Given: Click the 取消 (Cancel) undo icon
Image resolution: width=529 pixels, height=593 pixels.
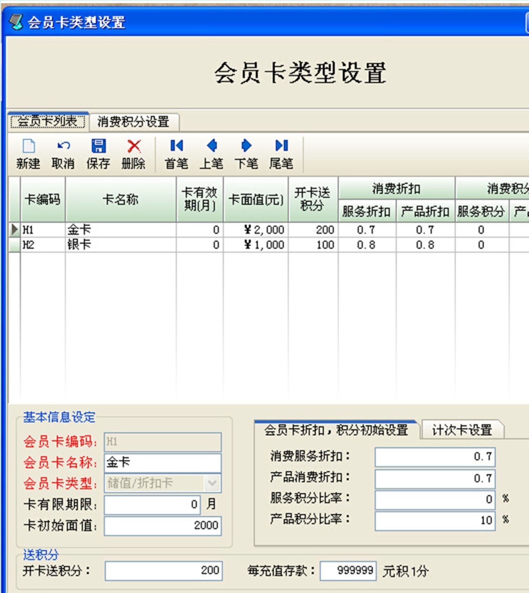Looking at the screenshot, I should 64,145.
